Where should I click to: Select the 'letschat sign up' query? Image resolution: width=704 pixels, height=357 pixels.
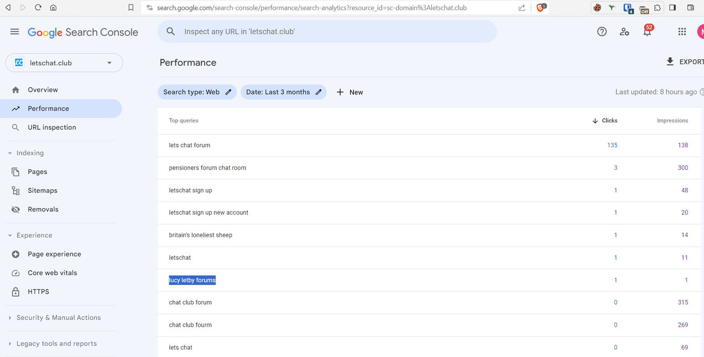pos(190,190)
